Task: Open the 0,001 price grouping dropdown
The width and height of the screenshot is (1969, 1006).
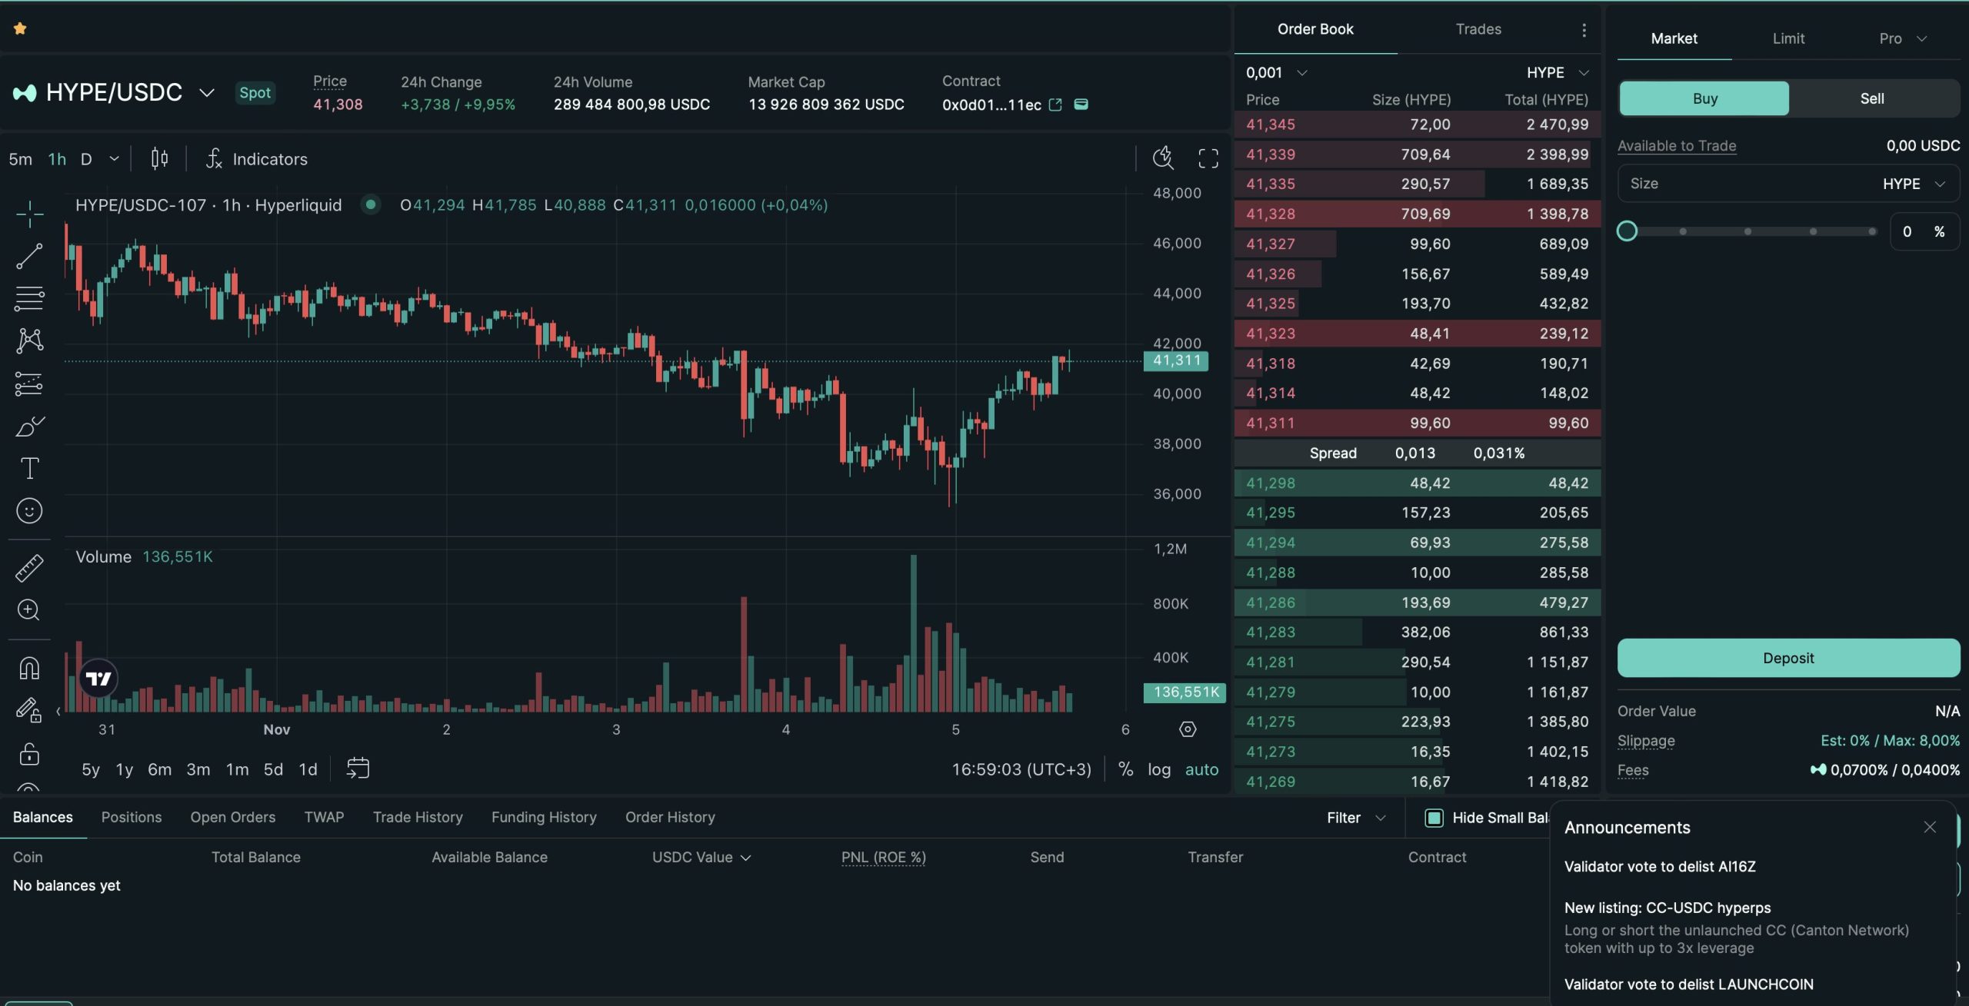Action: (x=1277, y=72)
